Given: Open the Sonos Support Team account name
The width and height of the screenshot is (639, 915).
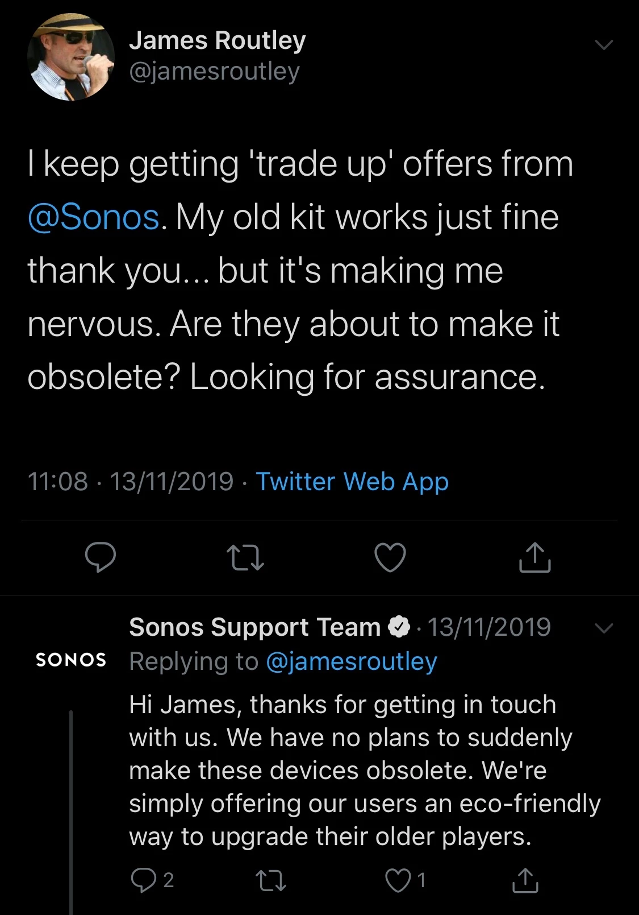Looking at the screenshot, I should click(x=254, y=627).
